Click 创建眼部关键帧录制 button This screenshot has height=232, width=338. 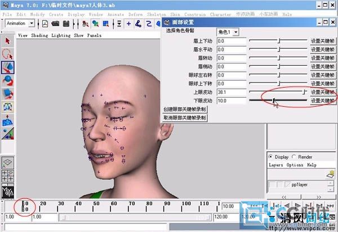coord(185,109)
